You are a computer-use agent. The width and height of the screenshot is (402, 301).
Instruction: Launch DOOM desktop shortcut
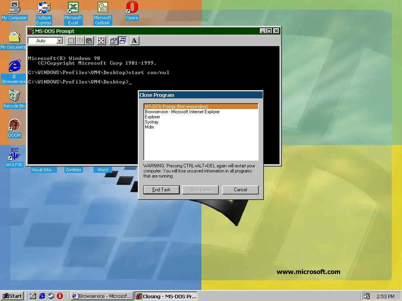tap(15, 128)
